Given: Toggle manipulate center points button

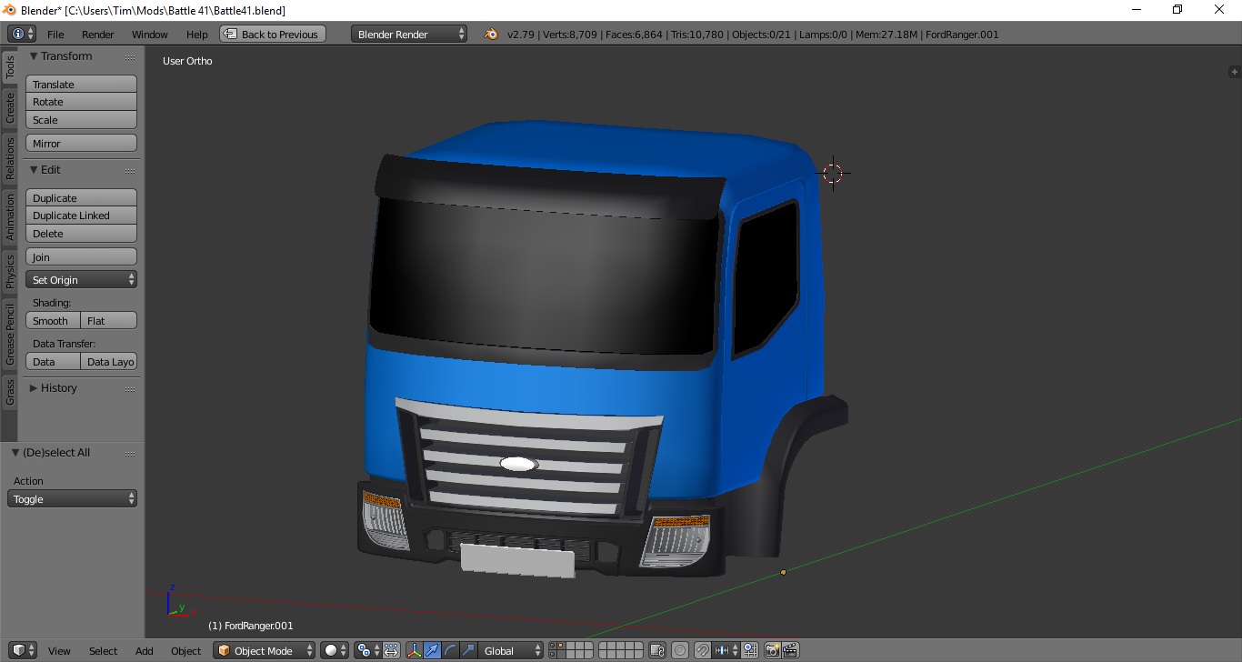Looking at the screenshot, I should (x=391, y=650).
